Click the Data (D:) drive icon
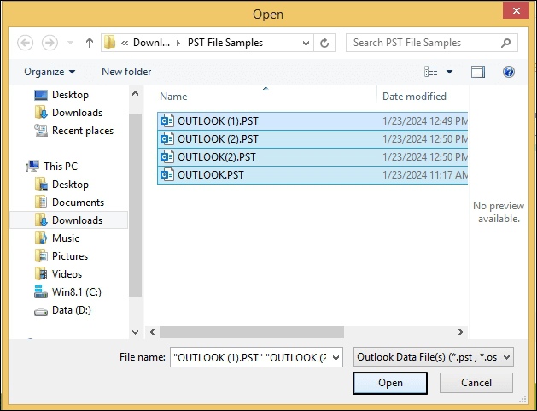The width and height of the screenshot is (537, 411). (x=41, y=312)
